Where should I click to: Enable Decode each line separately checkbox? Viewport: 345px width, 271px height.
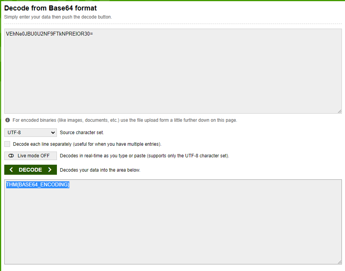(7, 144)
